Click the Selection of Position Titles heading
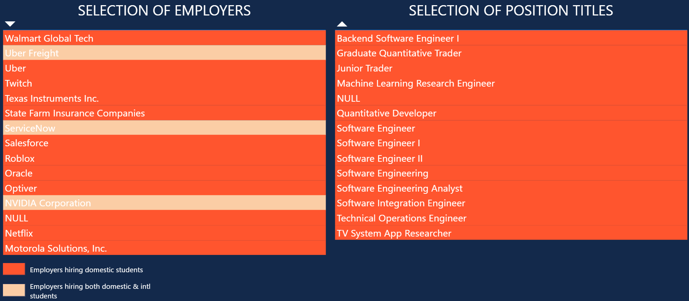Viewport: 689px width, 301px height. (511, 10)
